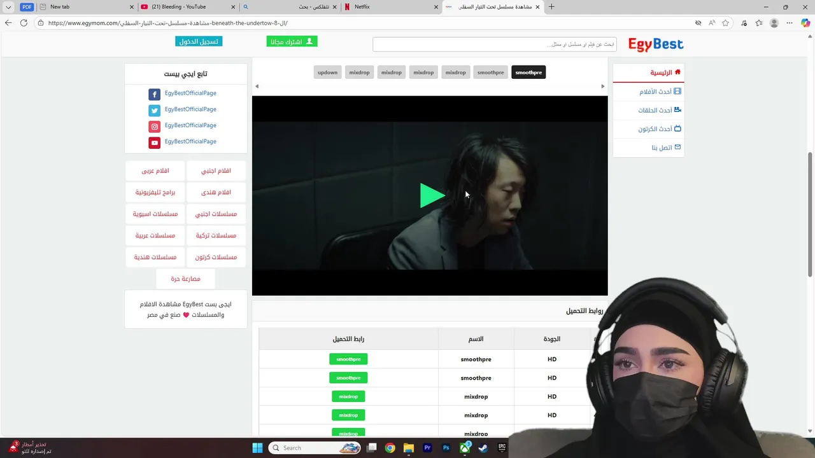815x458 pixels.
Task: Open افلام اجنبي category
Action: point(216,170)
